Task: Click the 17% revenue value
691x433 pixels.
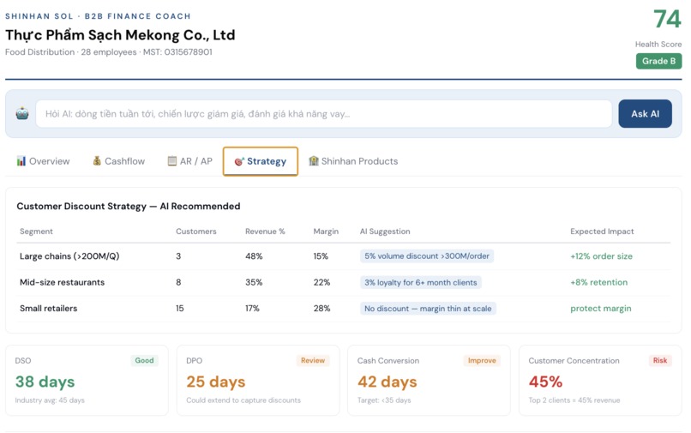Action: point(252,308)
